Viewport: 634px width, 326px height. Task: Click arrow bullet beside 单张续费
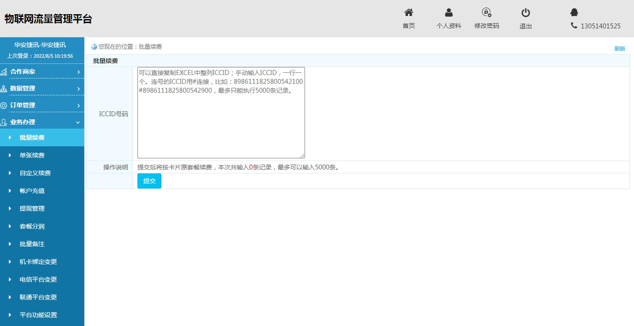pyautogui.click(x=10, y=155)
